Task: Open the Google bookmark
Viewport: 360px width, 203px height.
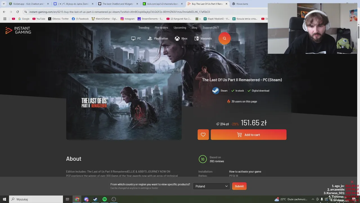Action: coord(24,19)
